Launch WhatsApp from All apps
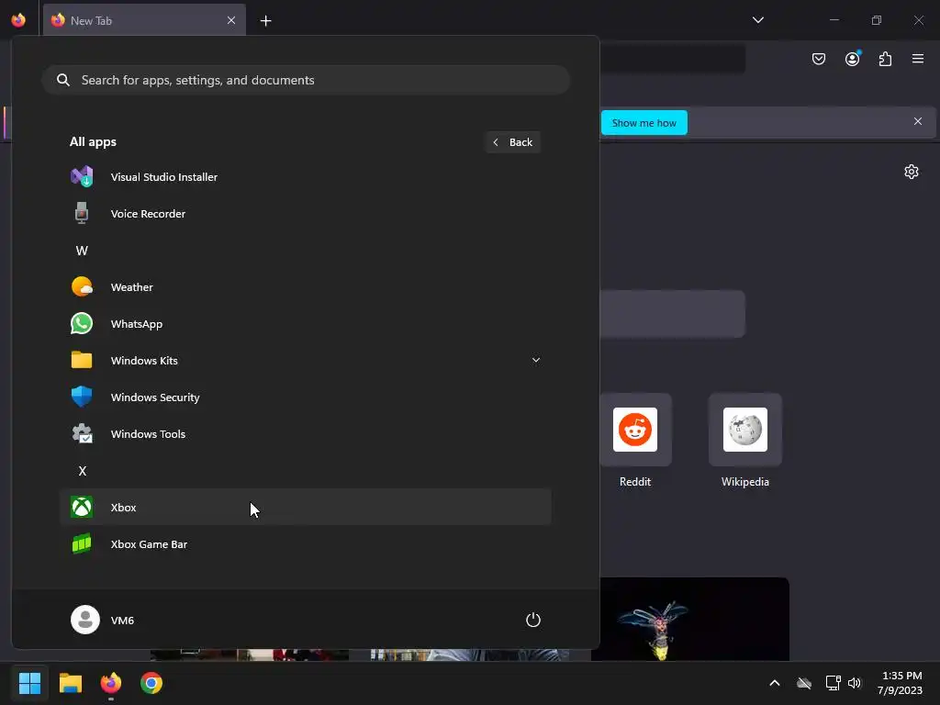The width and height of the screenshot is (940, 705). pos(305,324)
